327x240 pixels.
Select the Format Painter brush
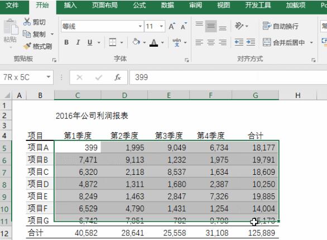[27, 46]
